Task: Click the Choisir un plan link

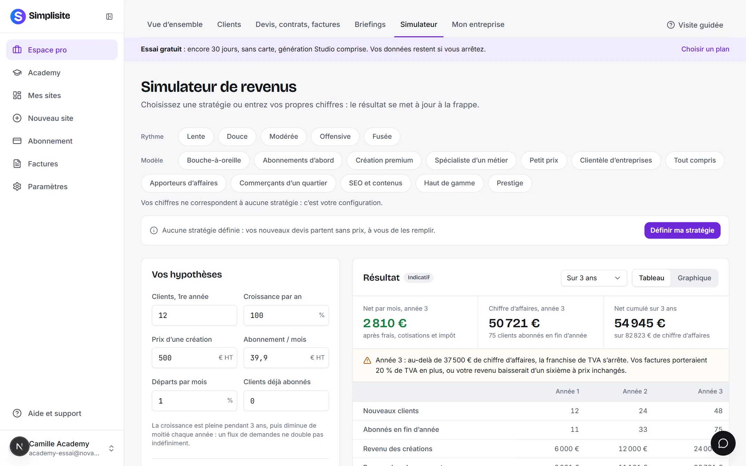Action: tap(705, 49)
